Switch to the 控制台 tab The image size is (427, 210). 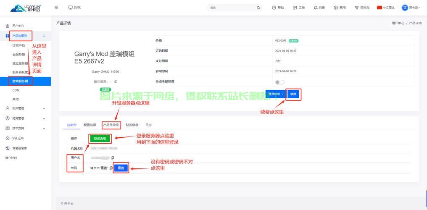72,125
